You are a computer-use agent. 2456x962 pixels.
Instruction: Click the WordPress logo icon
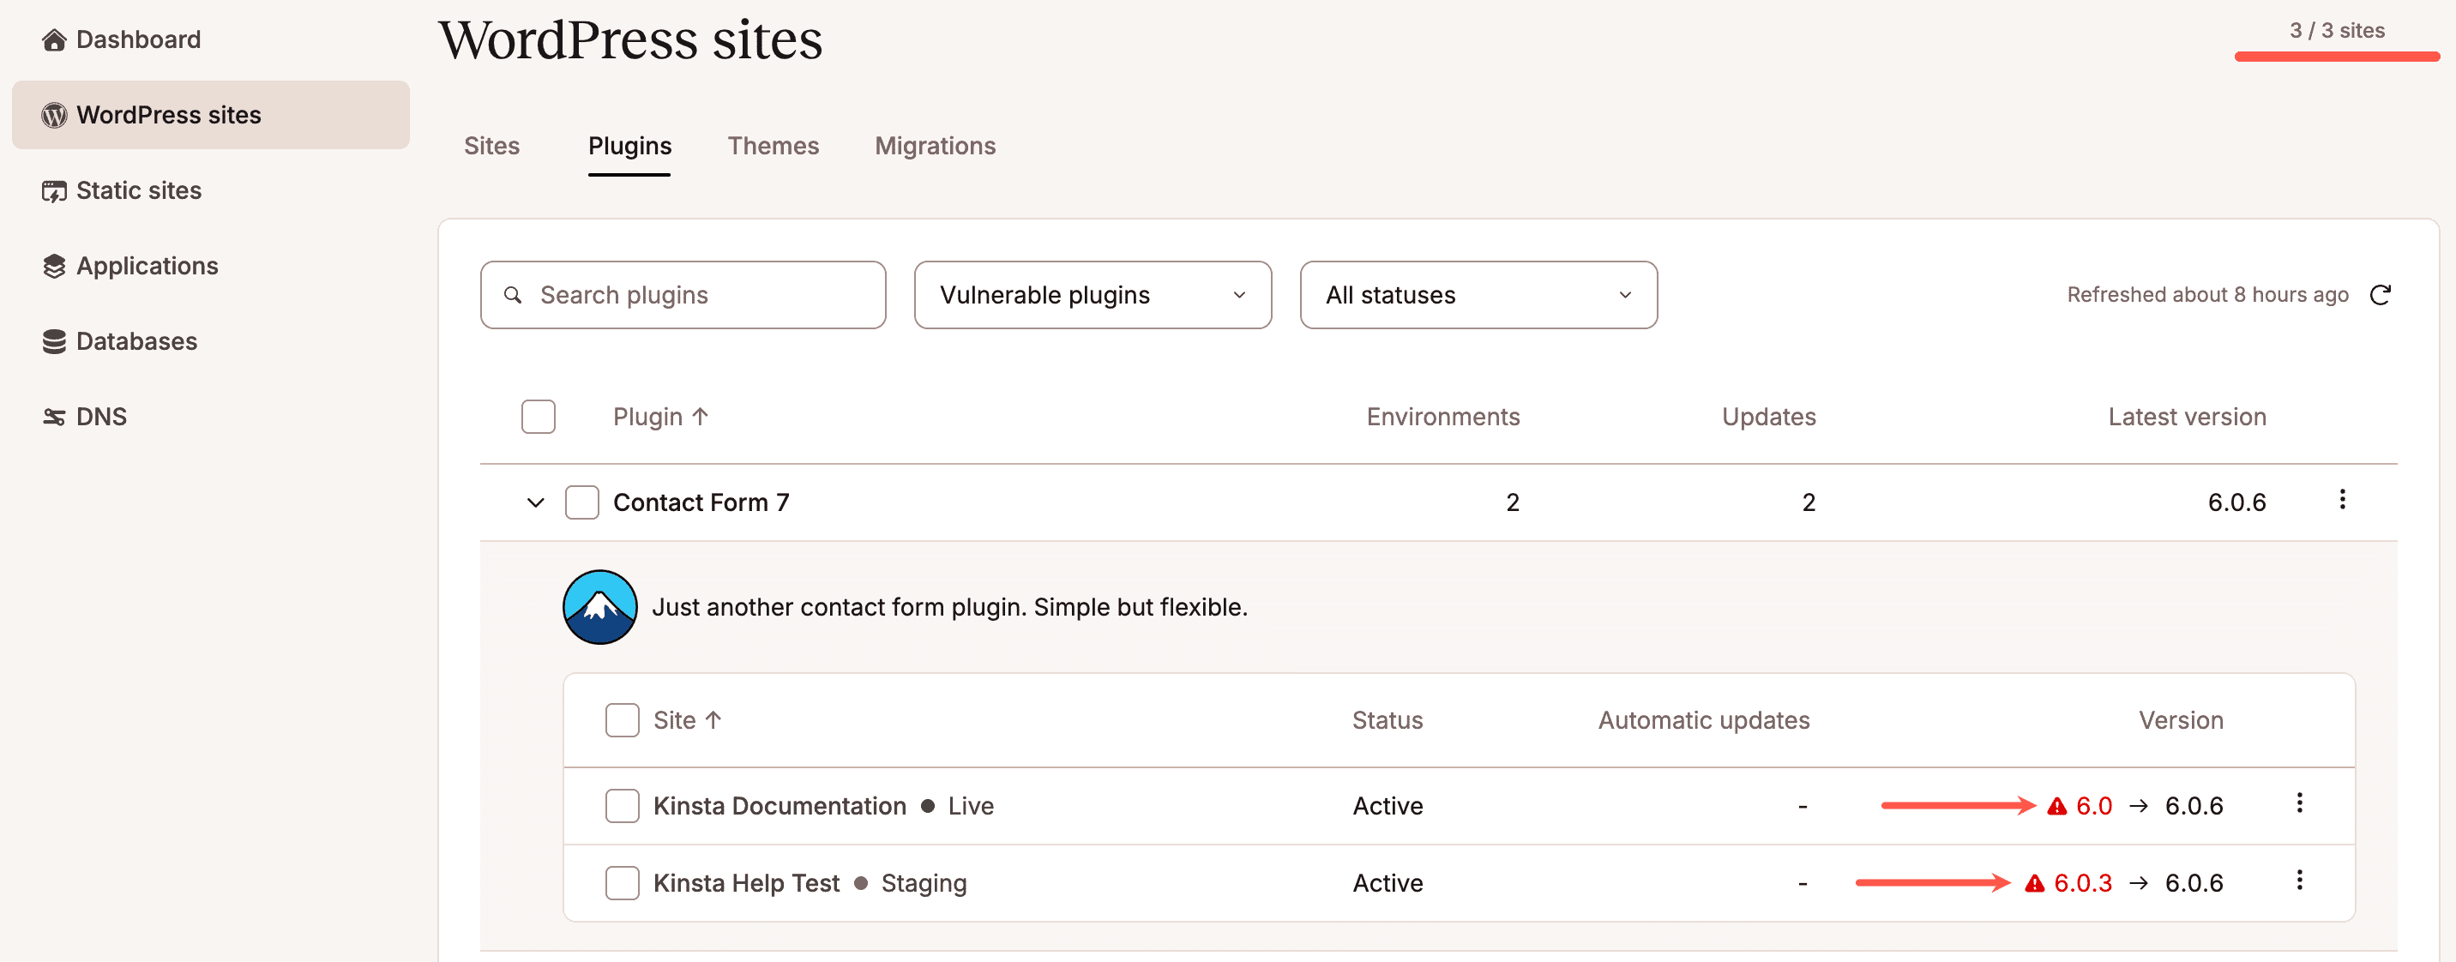(x=54, y=114)
